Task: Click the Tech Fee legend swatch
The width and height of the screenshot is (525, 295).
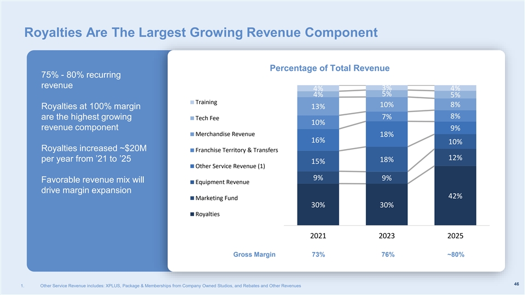Action: pyautogui.click(x=192, y=119)
